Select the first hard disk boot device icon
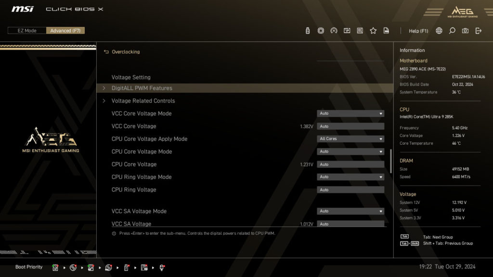493x277 pixels. [55, 267]
